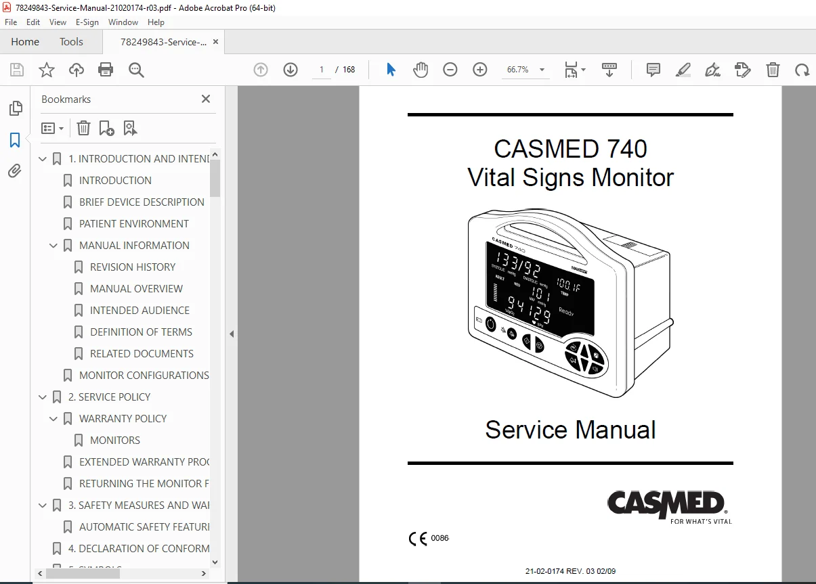This screenshot has width=816, height=584.
Task: Add file to starred favorites
Action: click(x=47, y=70)
